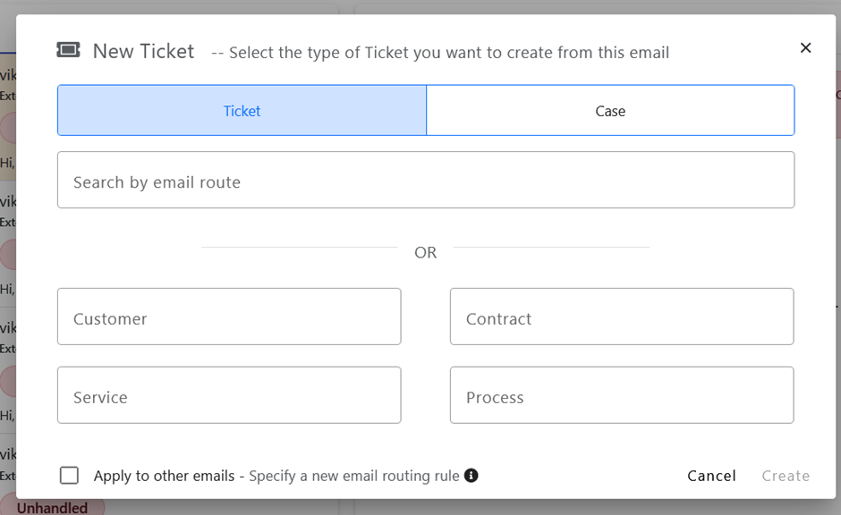This screenshot has width=841, height=515.
Task: Close the New Ticket dialog with X
Action: [805, 48]
